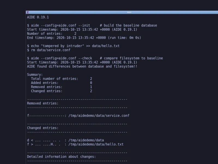Click the "Changed entries: 2" summary row
The height and width of the screenshot is (164, 218).
click(62, 91)
